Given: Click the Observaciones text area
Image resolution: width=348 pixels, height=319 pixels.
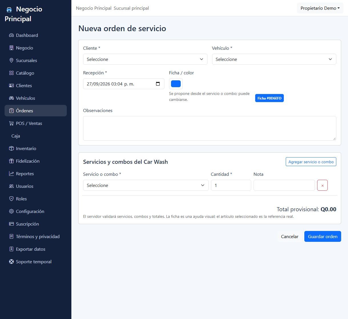Looking at the screenshot, I should coord(210,128).
